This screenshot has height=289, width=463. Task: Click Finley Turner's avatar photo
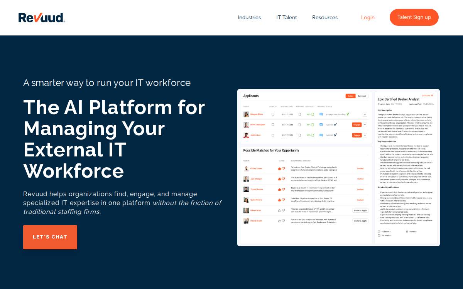[246, 169]
